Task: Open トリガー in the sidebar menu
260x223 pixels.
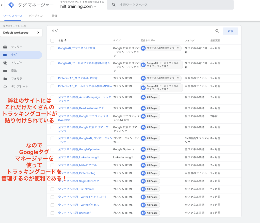Action: coord(17,63)
